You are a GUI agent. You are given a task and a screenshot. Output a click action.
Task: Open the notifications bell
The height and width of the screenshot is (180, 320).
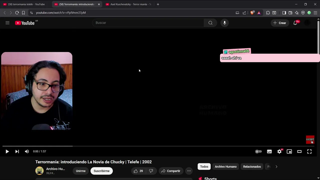[x=295, y=23]
